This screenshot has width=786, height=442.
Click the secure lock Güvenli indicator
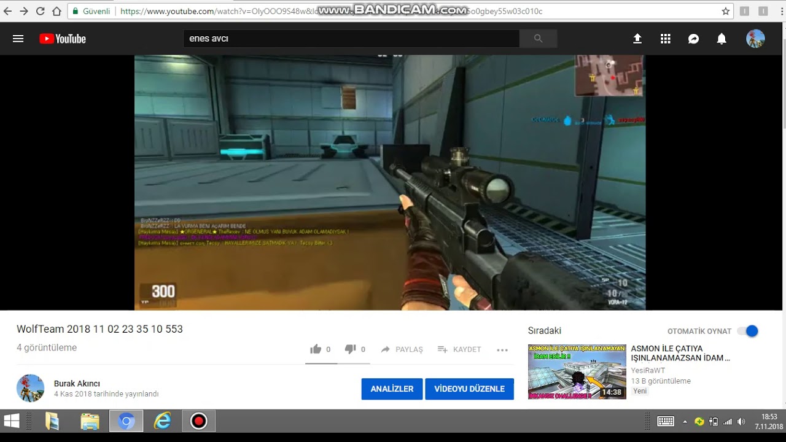coord(91,11)
